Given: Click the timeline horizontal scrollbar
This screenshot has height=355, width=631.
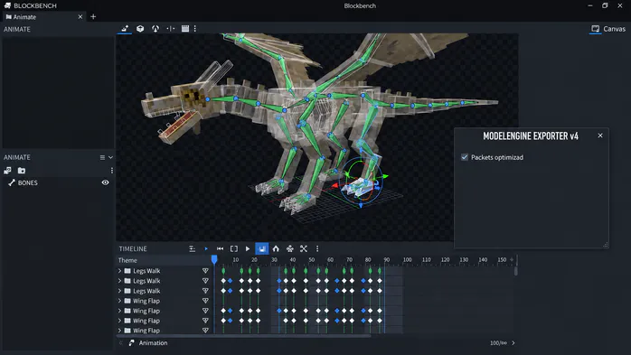Looking at the screenshot, I should [x=244, y=335].
